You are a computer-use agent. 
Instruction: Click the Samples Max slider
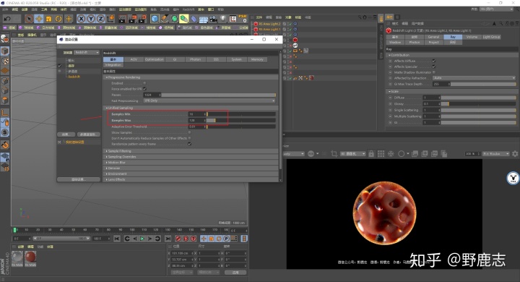pyautogui.click(x=240, y=120)
